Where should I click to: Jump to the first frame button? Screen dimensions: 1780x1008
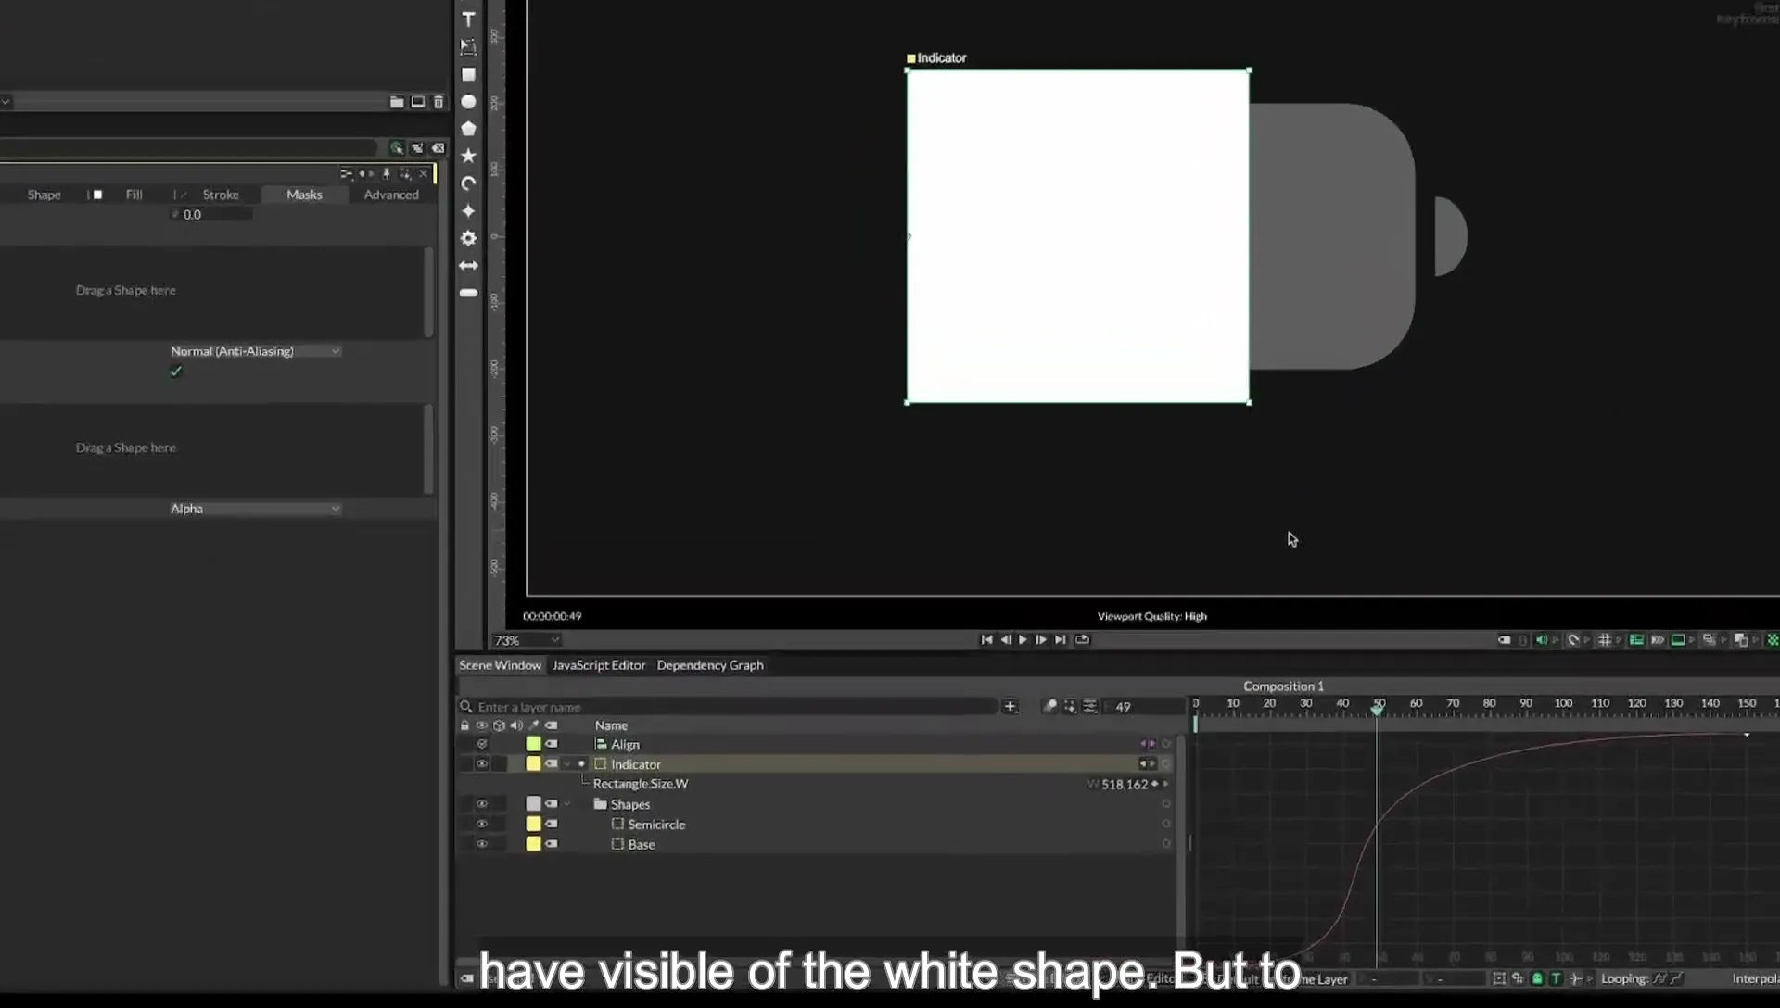pos(986,640)
